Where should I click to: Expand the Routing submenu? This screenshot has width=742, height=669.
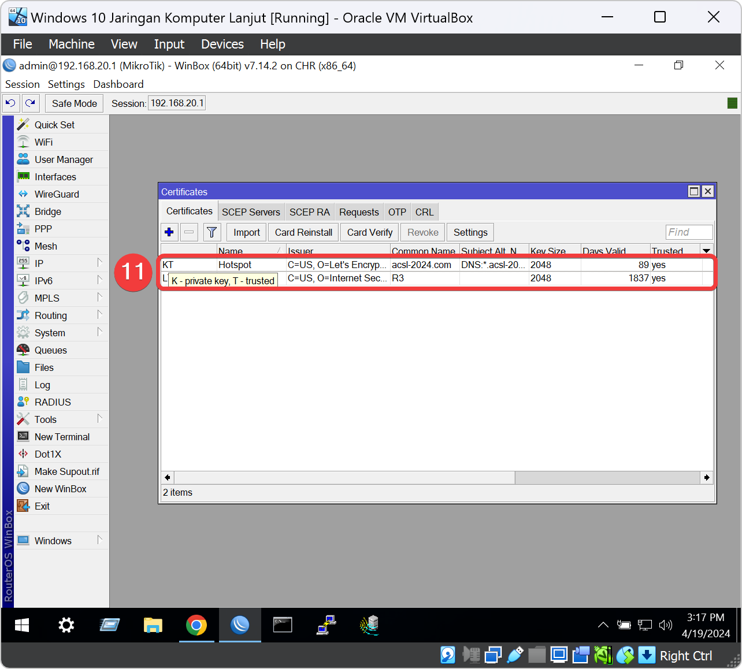[x=99, y=315]
